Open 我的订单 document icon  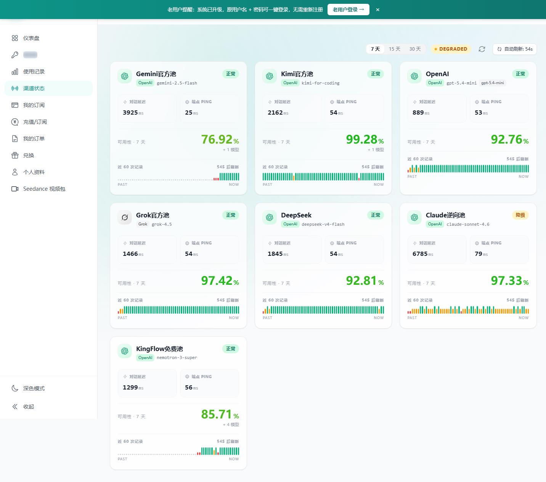15,139
